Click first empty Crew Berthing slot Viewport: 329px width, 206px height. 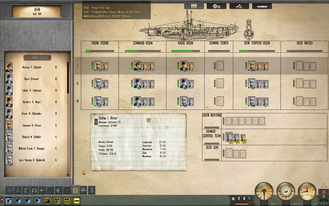pos(228,121)
